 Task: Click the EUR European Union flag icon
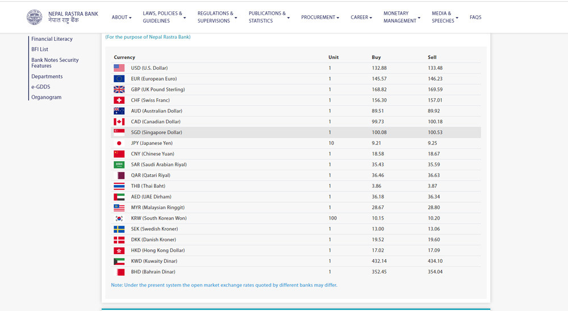[119, 79]
